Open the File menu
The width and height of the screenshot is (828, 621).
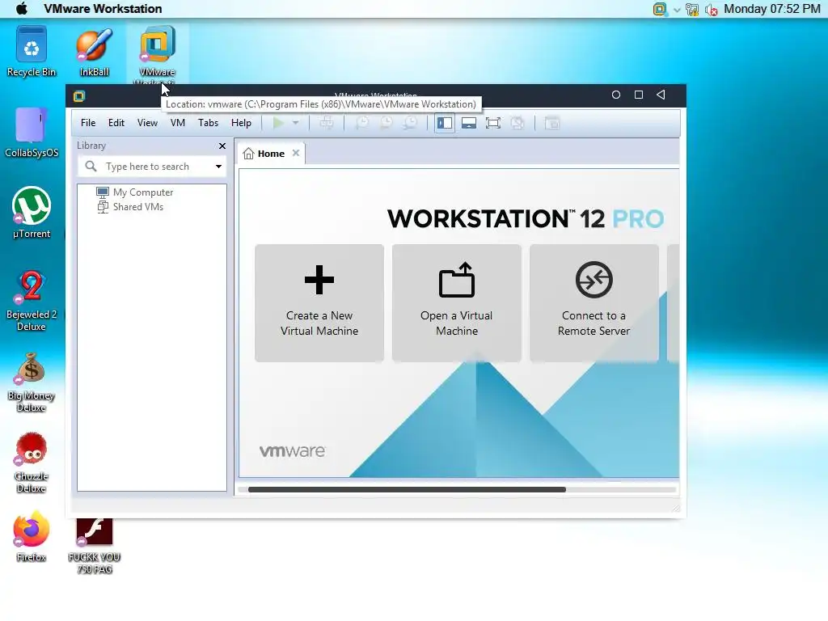click(x=88, y=123)
